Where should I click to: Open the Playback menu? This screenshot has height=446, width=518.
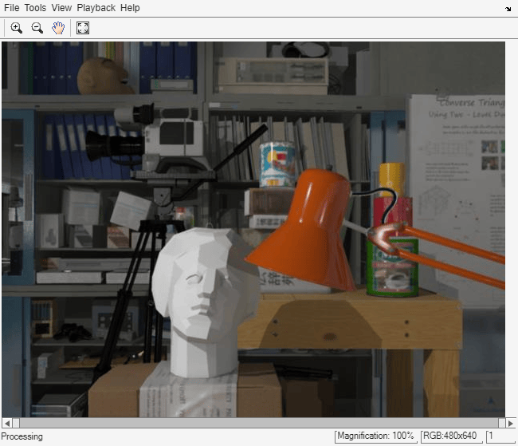[x=96, y=8]
